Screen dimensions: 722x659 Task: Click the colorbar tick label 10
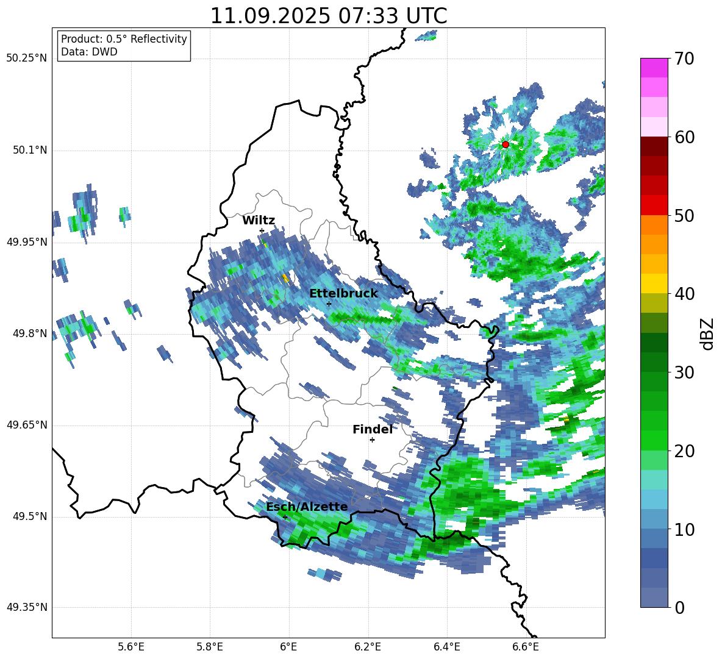[684, 530]
